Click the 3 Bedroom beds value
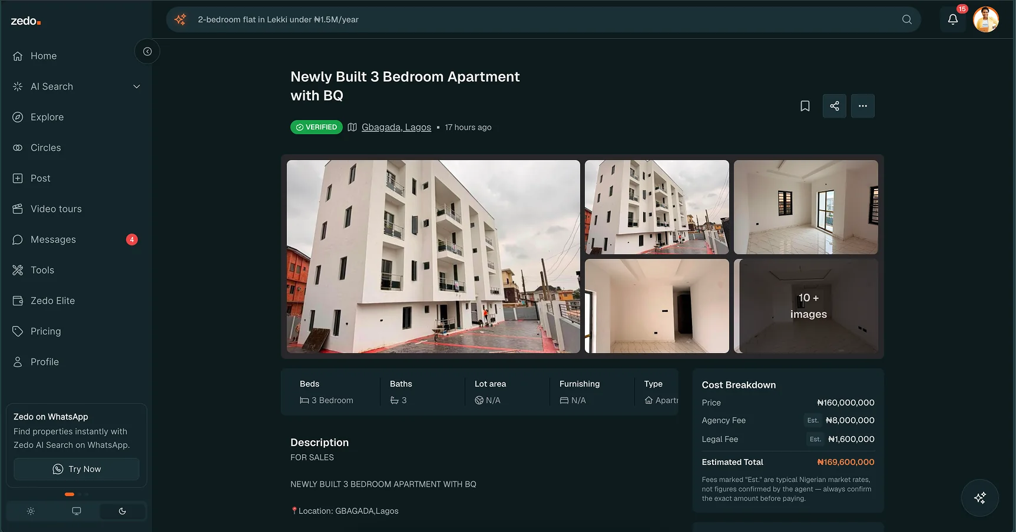 (326, 400)
